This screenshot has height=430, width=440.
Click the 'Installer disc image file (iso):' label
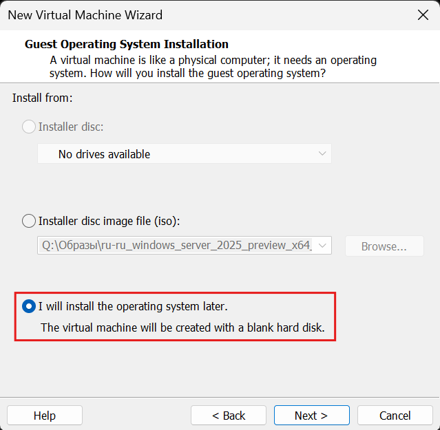(109, 221)
